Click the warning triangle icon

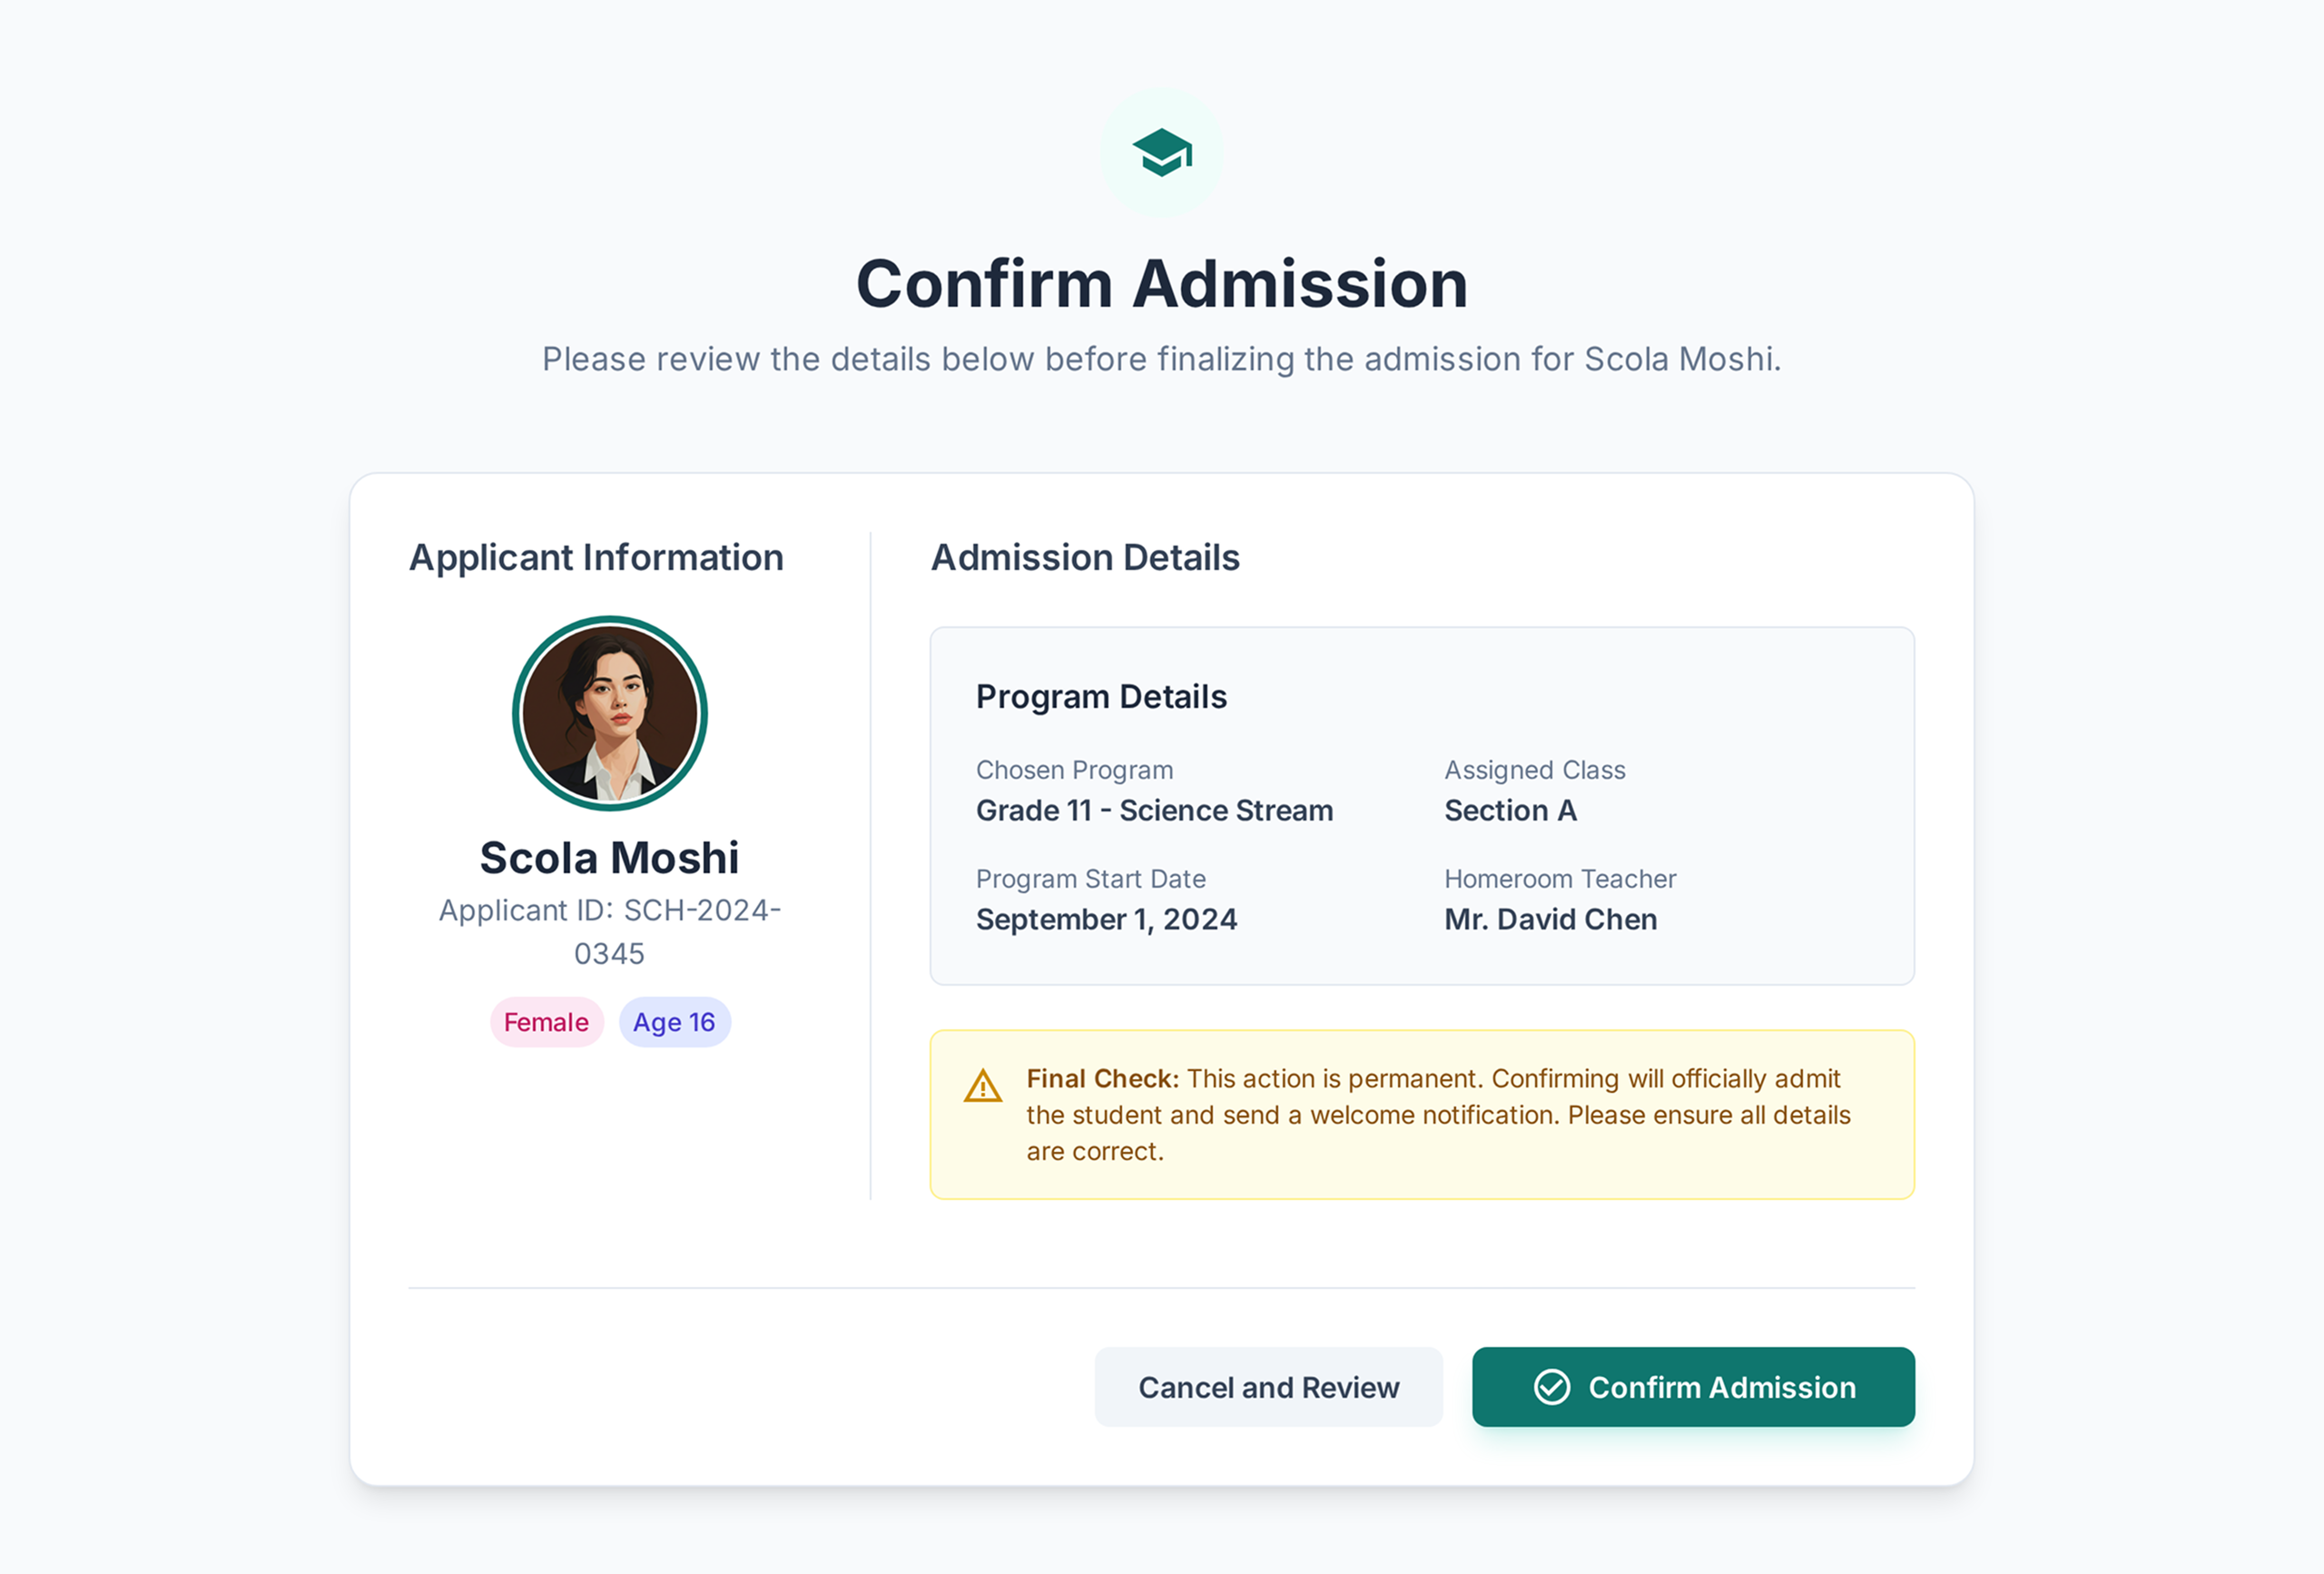pyautogui.click(x=983, y=1086)
